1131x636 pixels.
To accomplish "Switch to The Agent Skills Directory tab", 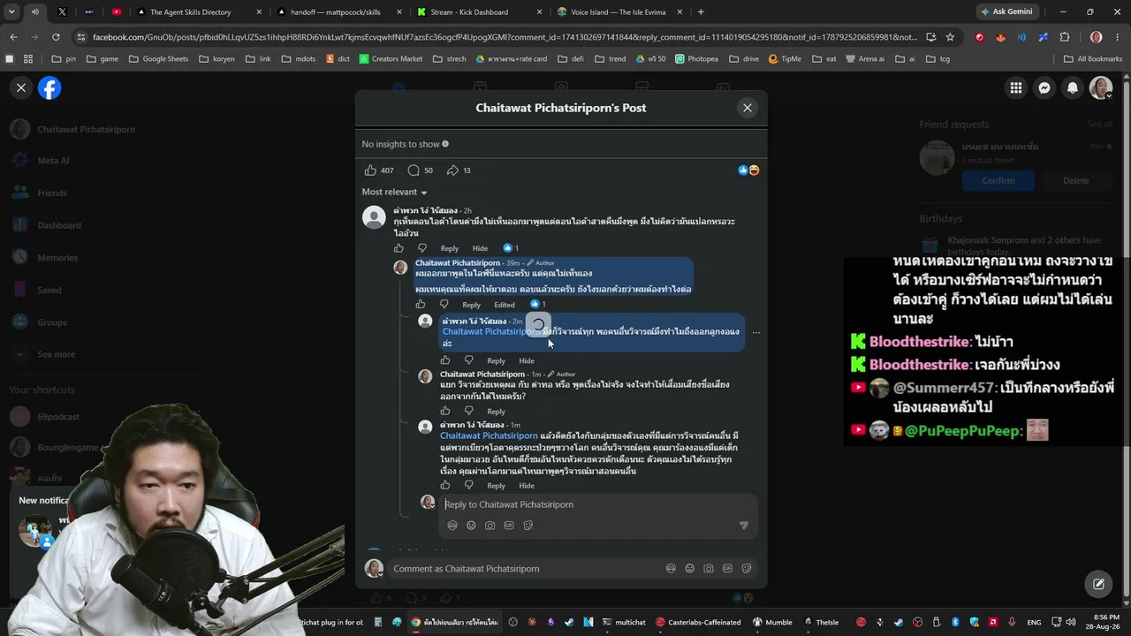I will (199, 12).
